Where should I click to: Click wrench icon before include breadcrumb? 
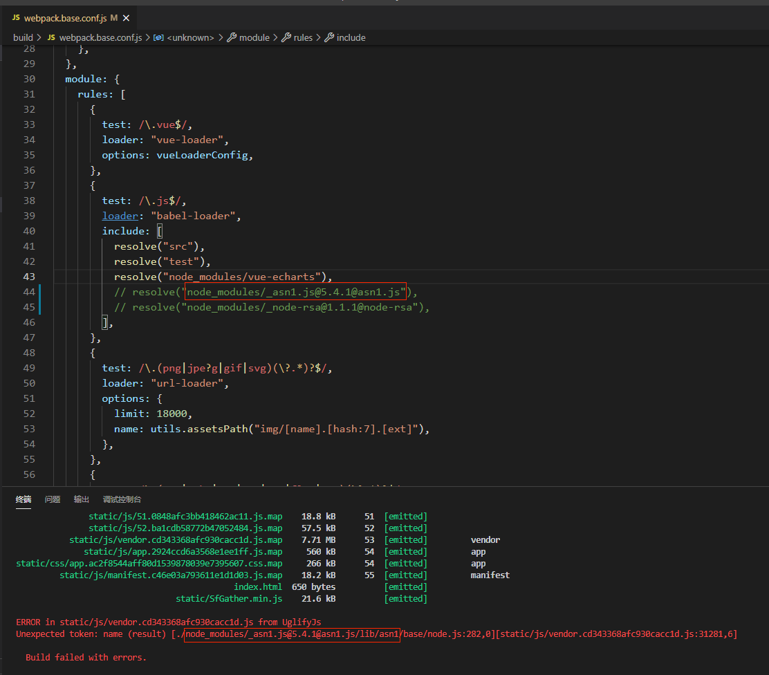pos(330,38)
